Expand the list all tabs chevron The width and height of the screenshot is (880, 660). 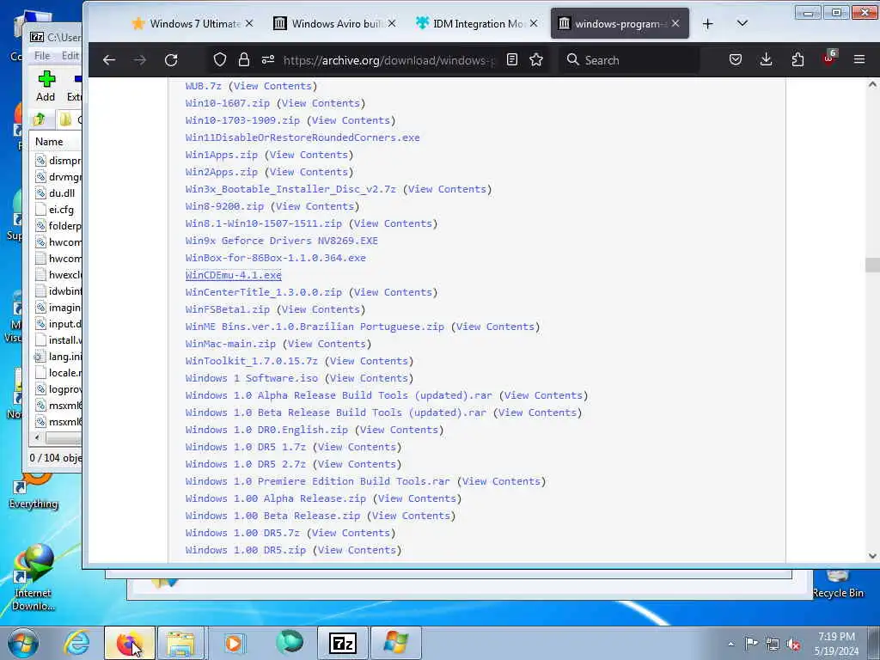click(742, 23)
